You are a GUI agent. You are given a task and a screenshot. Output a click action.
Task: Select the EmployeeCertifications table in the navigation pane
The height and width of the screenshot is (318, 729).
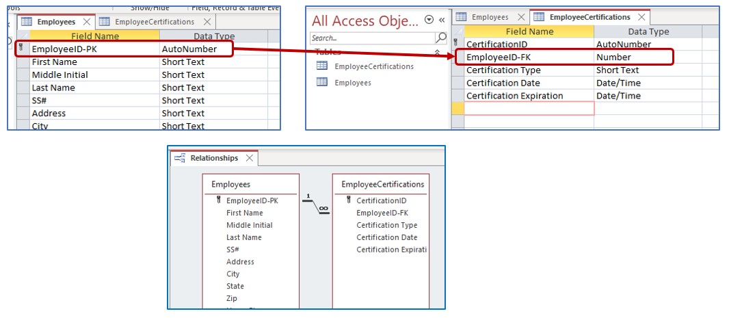[373, 66]
